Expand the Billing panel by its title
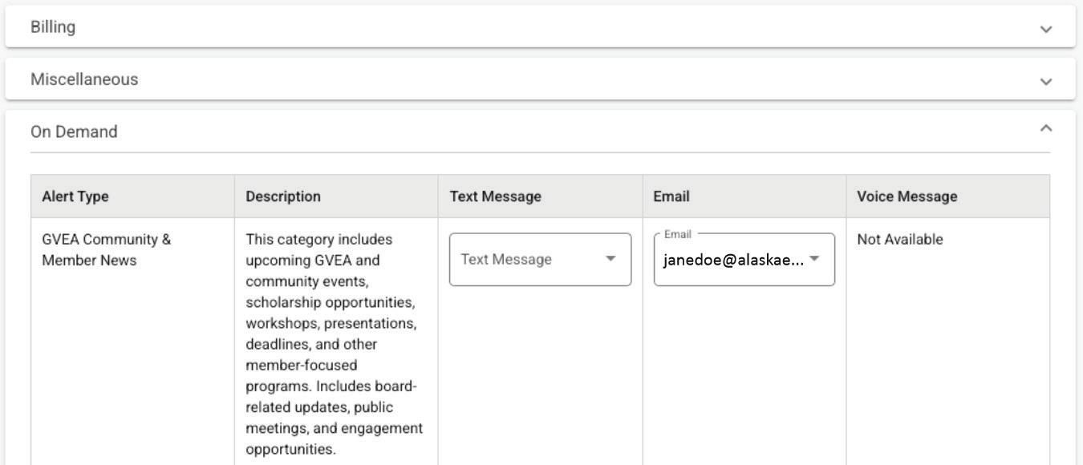The height and width of the screenshot is (465, 1083). [53, 27]
